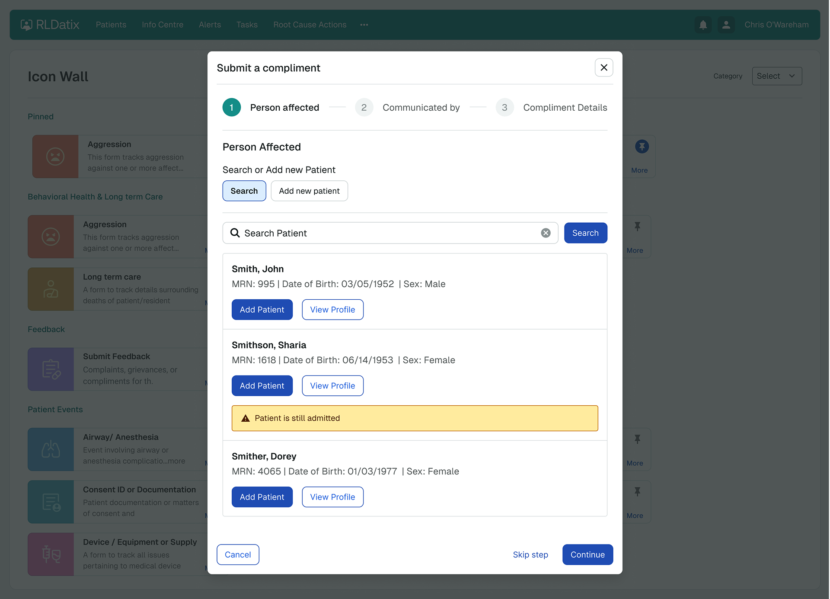Click MRN 4065 details line
The height and width of the screenshot is (599, 830).
pyautogui.click(x=345, y=471)
